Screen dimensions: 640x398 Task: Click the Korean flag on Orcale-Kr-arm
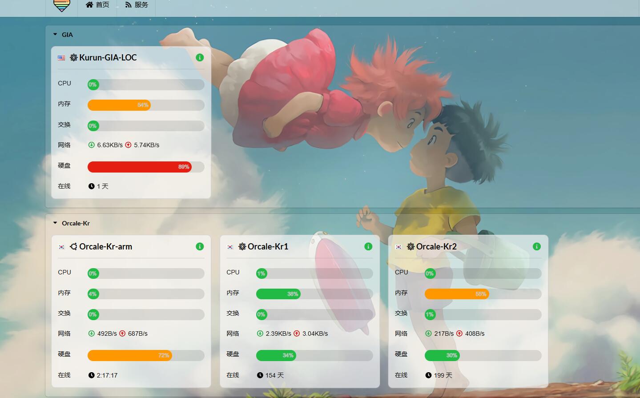click(x=61, y=247)
